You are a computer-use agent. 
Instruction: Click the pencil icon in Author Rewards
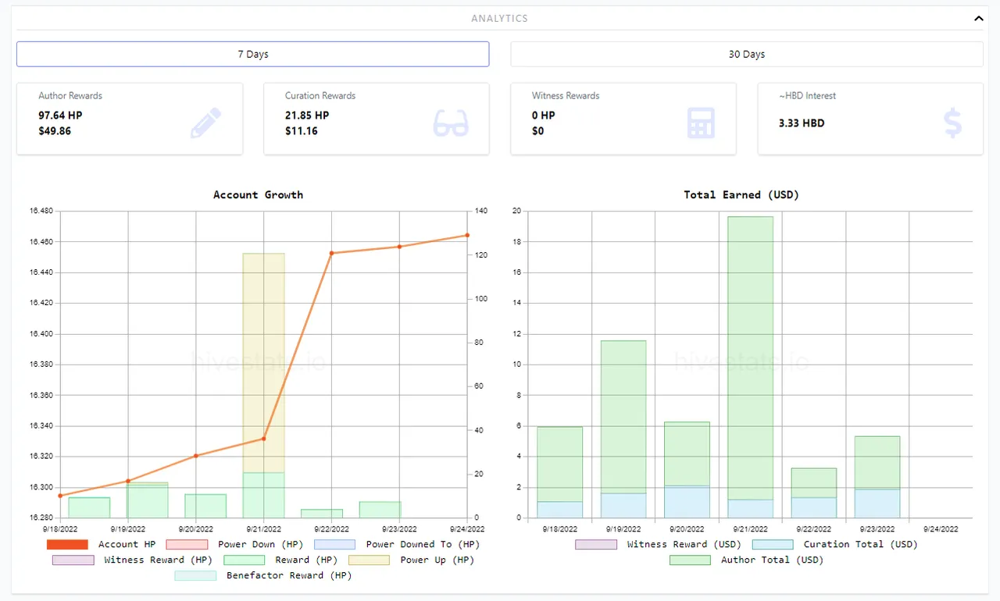coord(206,123)
